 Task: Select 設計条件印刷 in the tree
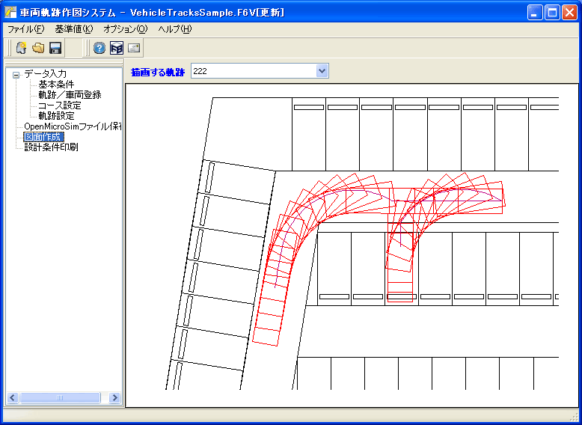pos(51,147)
